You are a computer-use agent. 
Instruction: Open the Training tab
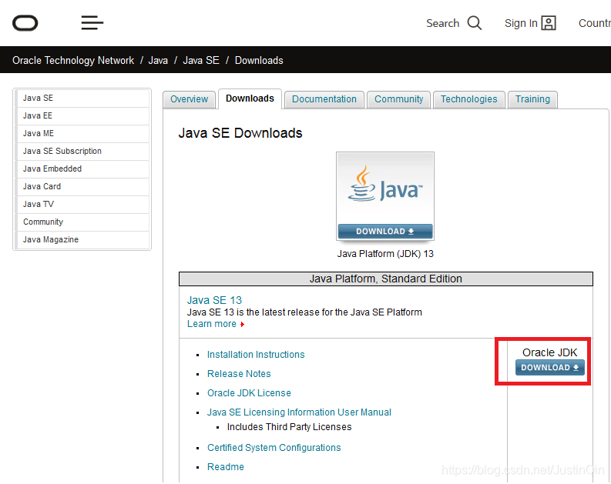coord(532,99)
